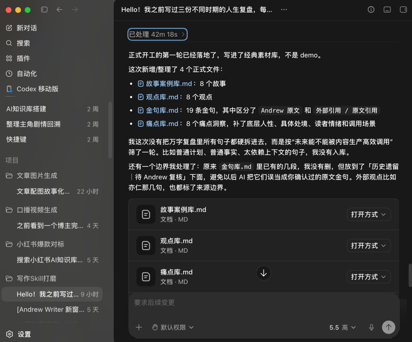The height and width of the screenshot is (342, 412).
Task: Jump to bottom with the down arrow
Action: pyautogui.click(x=264, y=273)
